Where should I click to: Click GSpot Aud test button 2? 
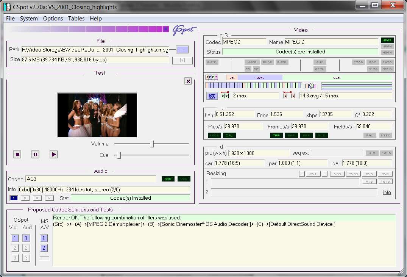[26, 248]
